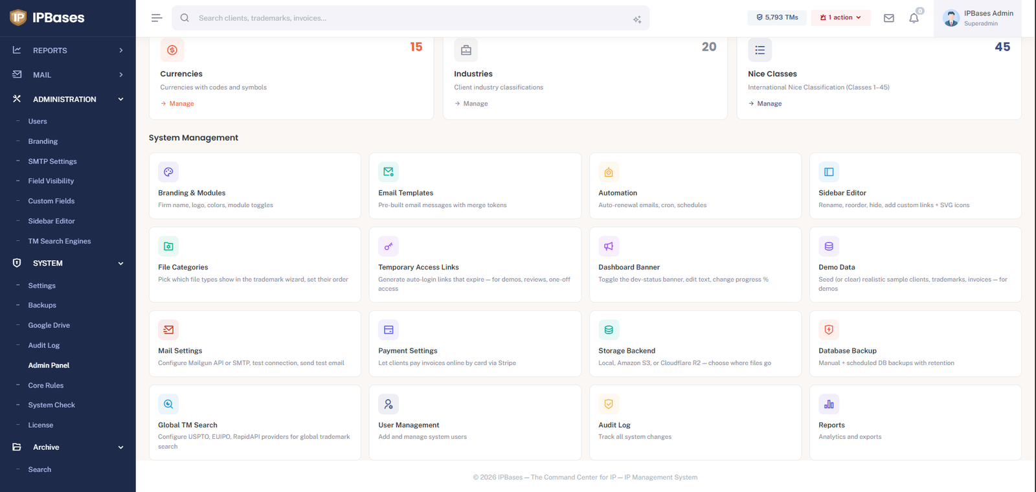Click the Payment Settings card icon
Viewport: 1036px width, 492px height.
pos(388,330)
